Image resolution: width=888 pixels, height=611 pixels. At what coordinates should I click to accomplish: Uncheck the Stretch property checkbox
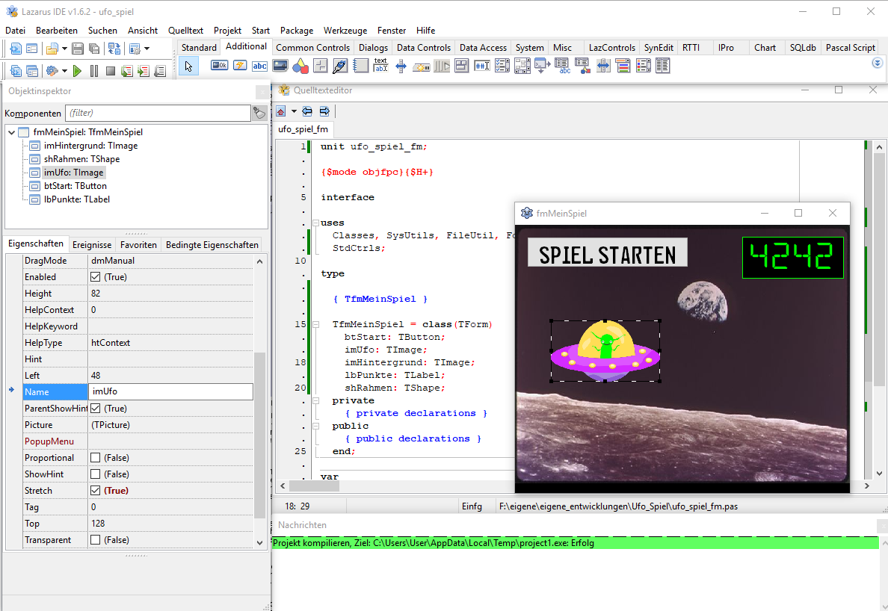(95, 491)
